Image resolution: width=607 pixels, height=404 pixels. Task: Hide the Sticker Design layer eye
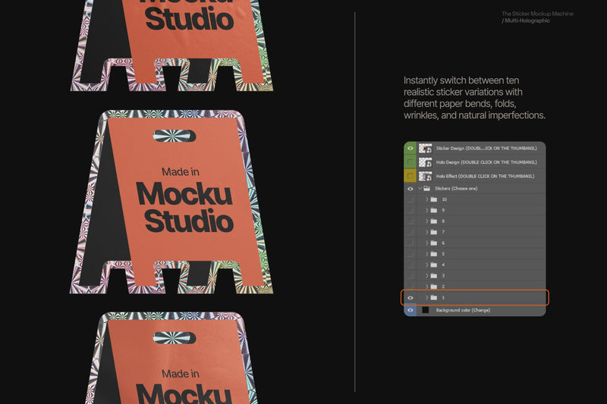[x=410, y=149]
